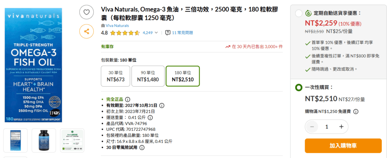
Task: Click info icon beside 30日零風險試用
Action: pyautogui.click(x=142, y=147)
